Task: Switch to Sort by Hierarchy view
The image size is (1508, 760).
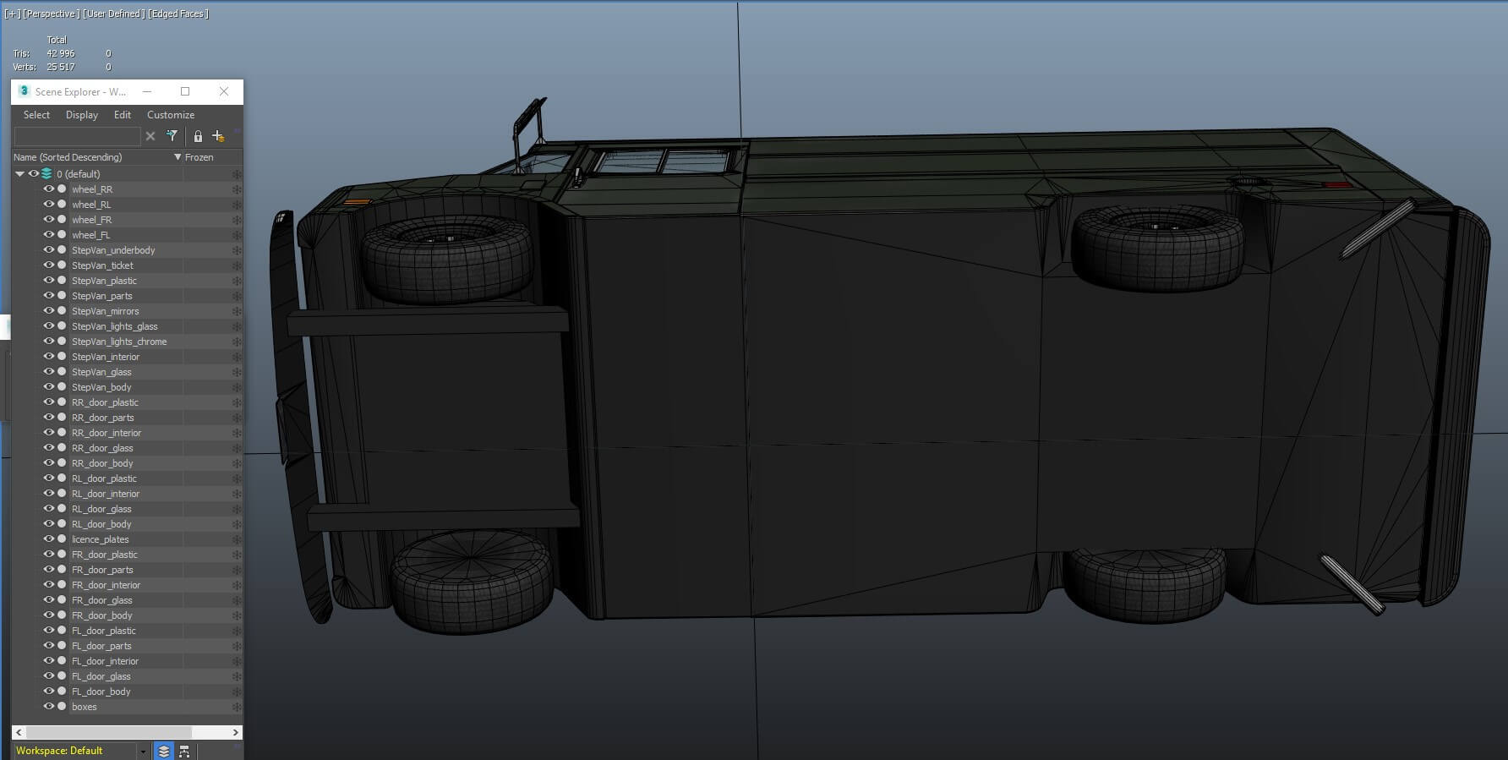Action: click(184, 751)
